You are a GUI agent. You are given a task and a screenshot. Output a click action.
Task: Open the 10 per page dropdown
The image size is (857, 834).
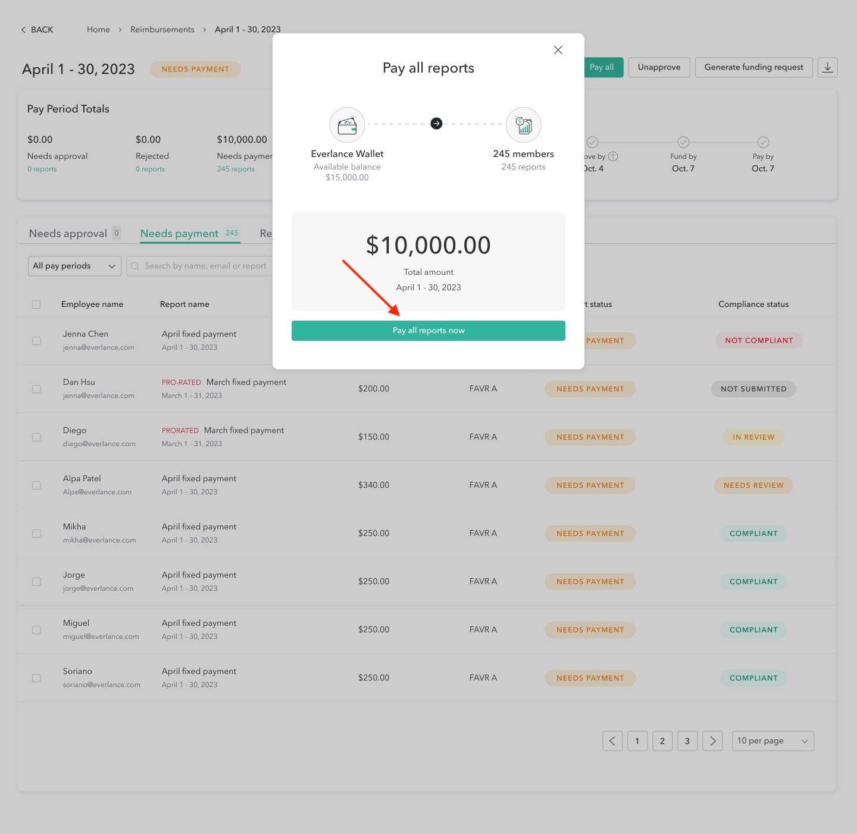pos(772,741)
